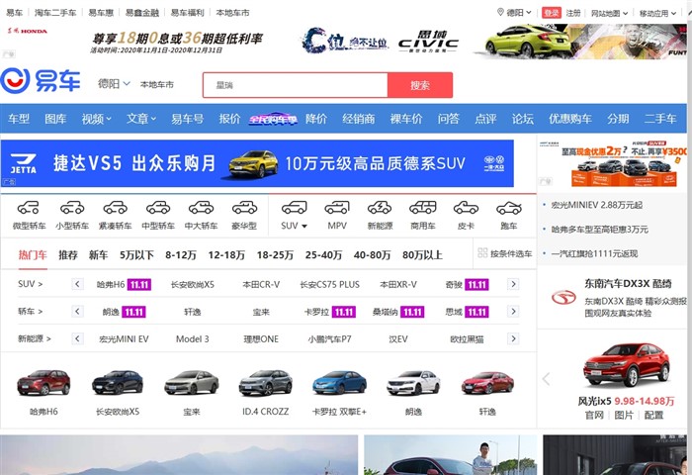
Task: Open the 德阳 city dropdown next to logo
Action: click(x=114, y=83)
